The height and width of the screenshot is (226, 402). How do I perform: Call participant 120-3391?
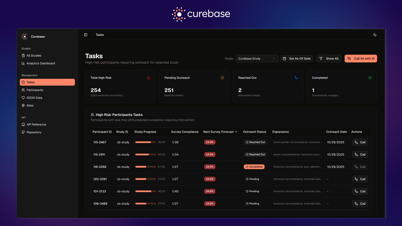pyautogui.click(x=360, y=179)
